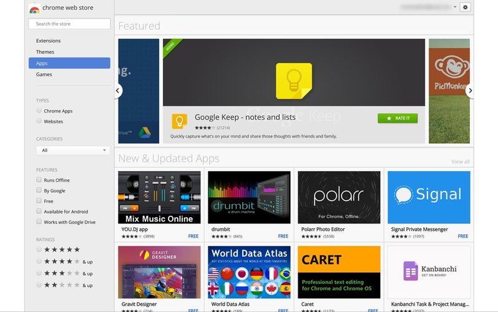Click the drumbit title text
Viewport: 498px width, 312px height.
[220, 229]
